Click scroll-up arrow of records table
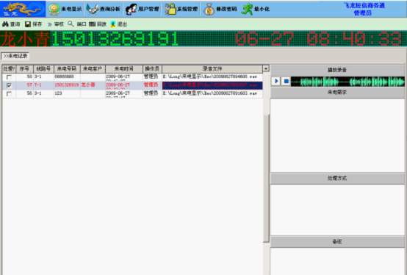 point(266,68)
